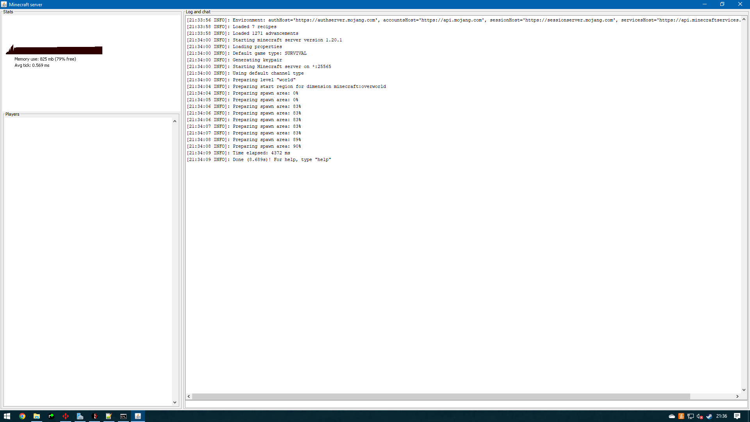Open the notification action center

(737, 416)
